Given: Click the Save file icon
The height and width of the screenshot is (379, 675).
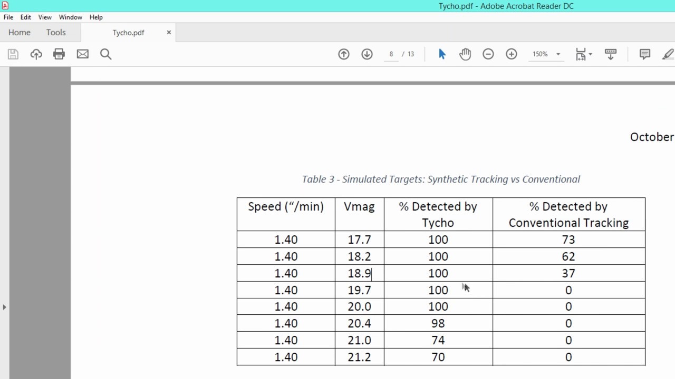Looking at the screenshot, I should click(x=13, y=54).
